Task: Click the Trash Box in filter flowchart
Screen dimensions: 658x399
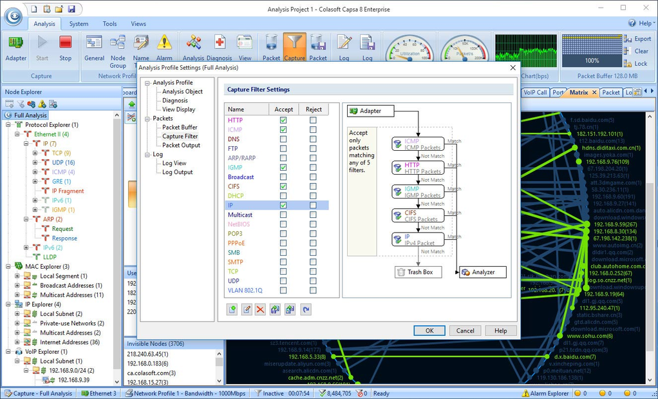Action: (418, 272)
